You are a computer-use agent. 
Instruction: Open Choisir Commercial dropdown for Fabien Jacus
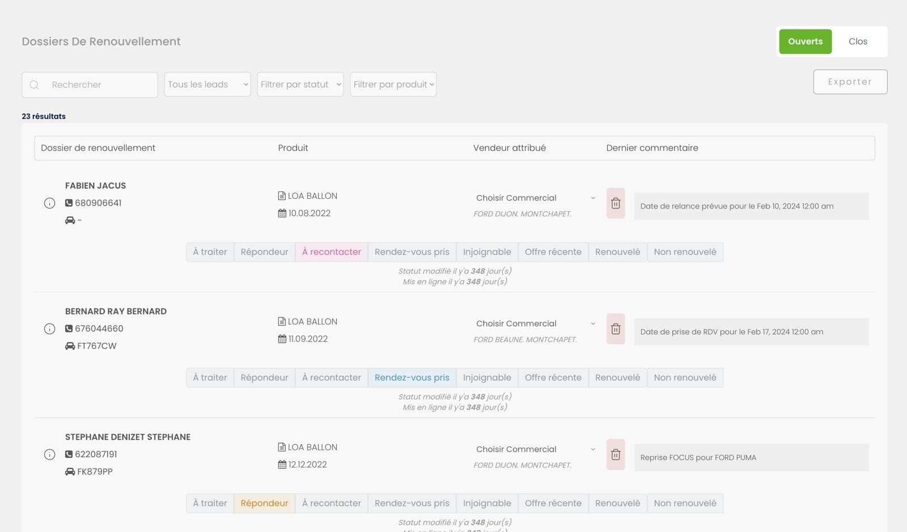point(535,198)
